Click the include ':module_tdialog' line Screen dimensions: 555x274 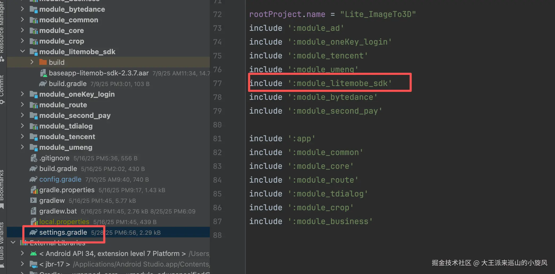coord(309,194)
